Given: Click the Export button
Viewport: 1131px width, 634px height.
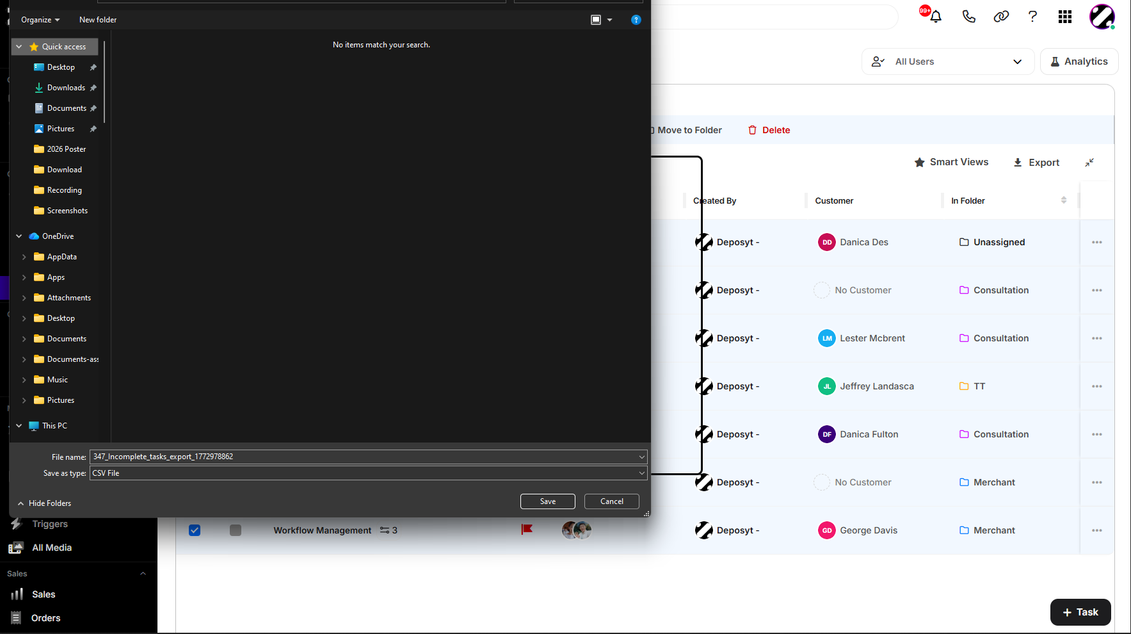Looking at the screenshot, I should 1036,163.
